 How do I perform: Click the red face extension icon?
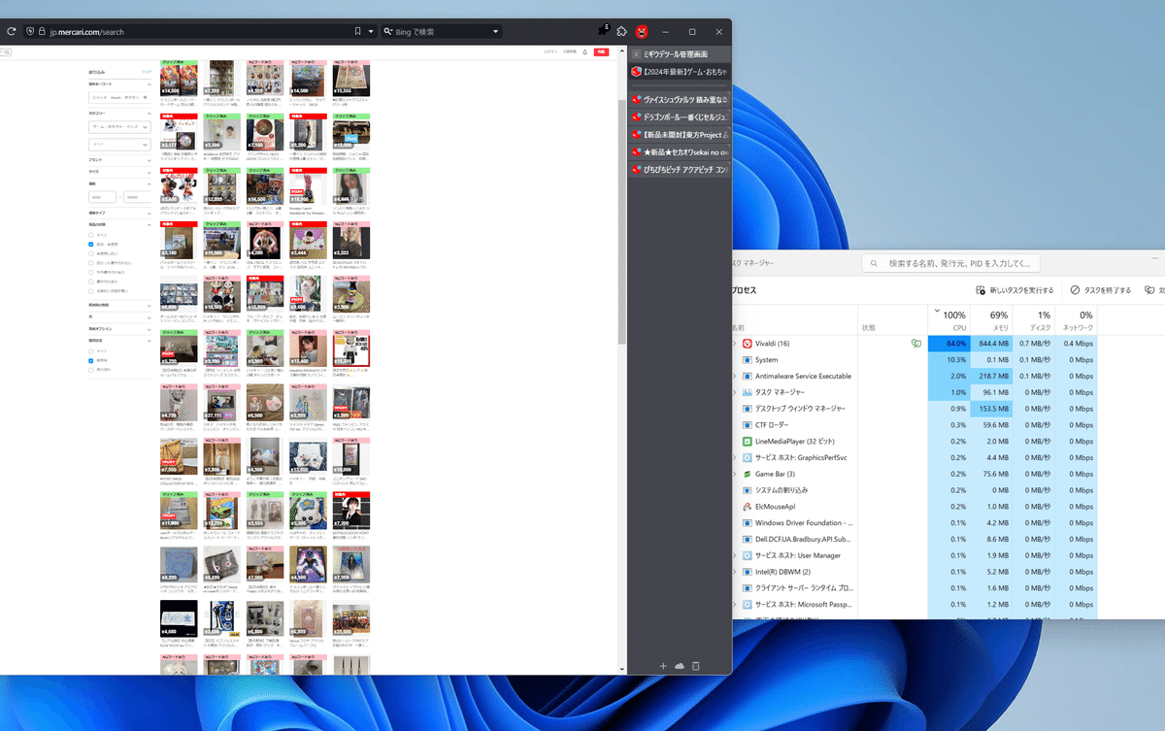[x=641, y=31]
